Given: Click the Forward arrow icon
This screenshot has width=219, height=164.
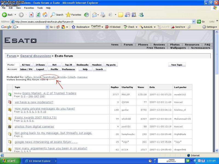Looking at the screenshot, I should point(21,15).
